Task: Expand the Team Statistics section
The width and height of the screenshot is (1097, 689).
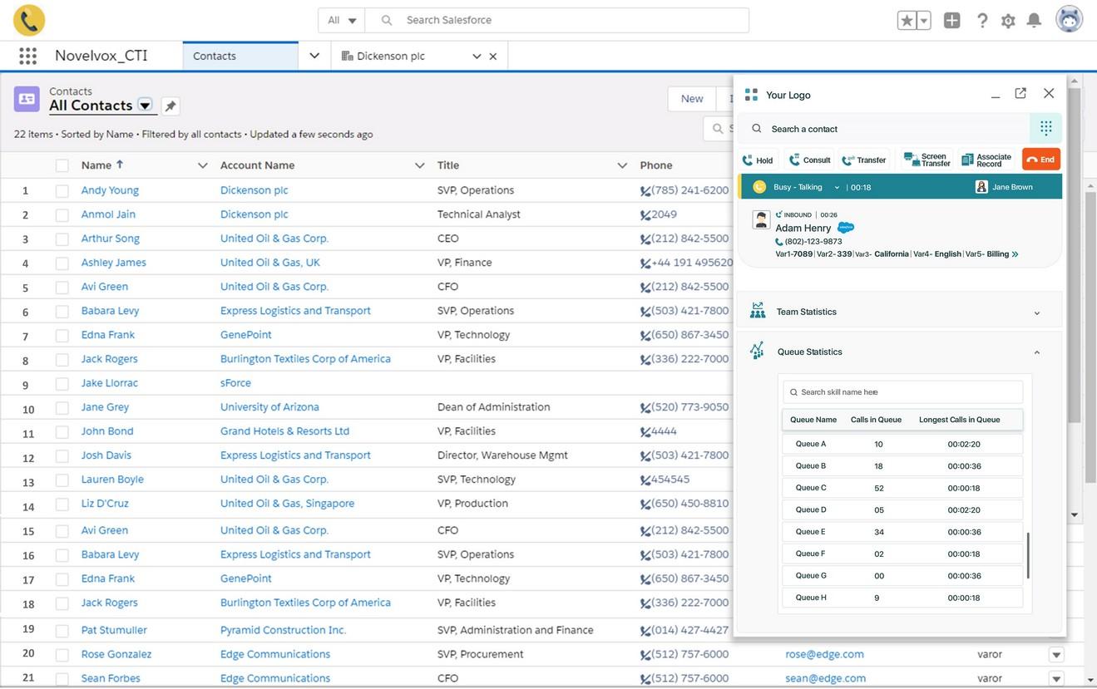Action: (x=1036, y=313)
